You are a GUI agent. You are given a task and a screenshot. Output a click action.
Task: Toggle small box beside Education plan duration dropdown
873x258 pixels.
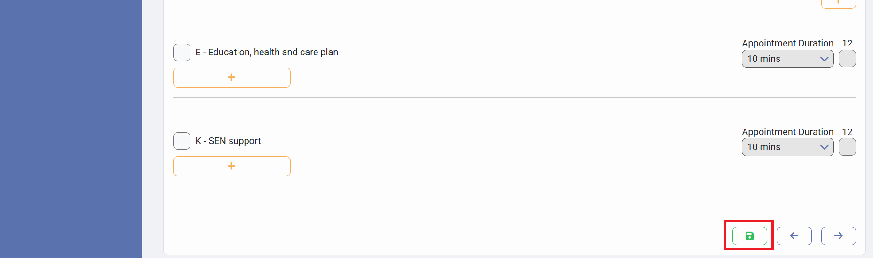point(847,59)
